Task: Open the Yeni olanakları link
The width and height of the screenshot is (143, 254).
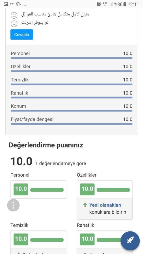Action: 105,205
